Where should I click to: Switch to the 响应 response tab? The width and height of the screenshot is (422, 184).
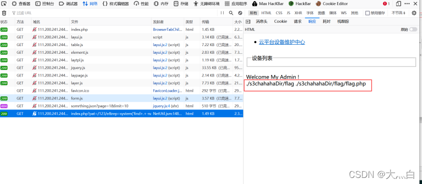pos(312,22)
